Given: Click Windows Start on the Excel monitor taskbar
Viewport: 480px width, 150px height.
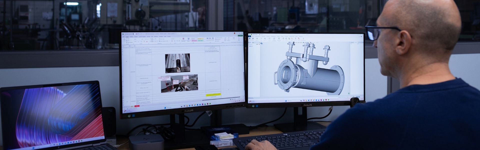Looking at the screenshot, I should 165,108.
